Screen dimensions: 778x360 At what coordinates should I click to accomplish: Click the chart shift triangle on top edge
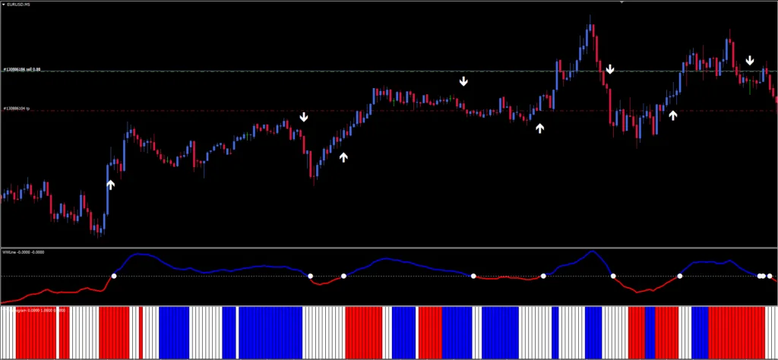pyautogui.click(x=621, y=2)
